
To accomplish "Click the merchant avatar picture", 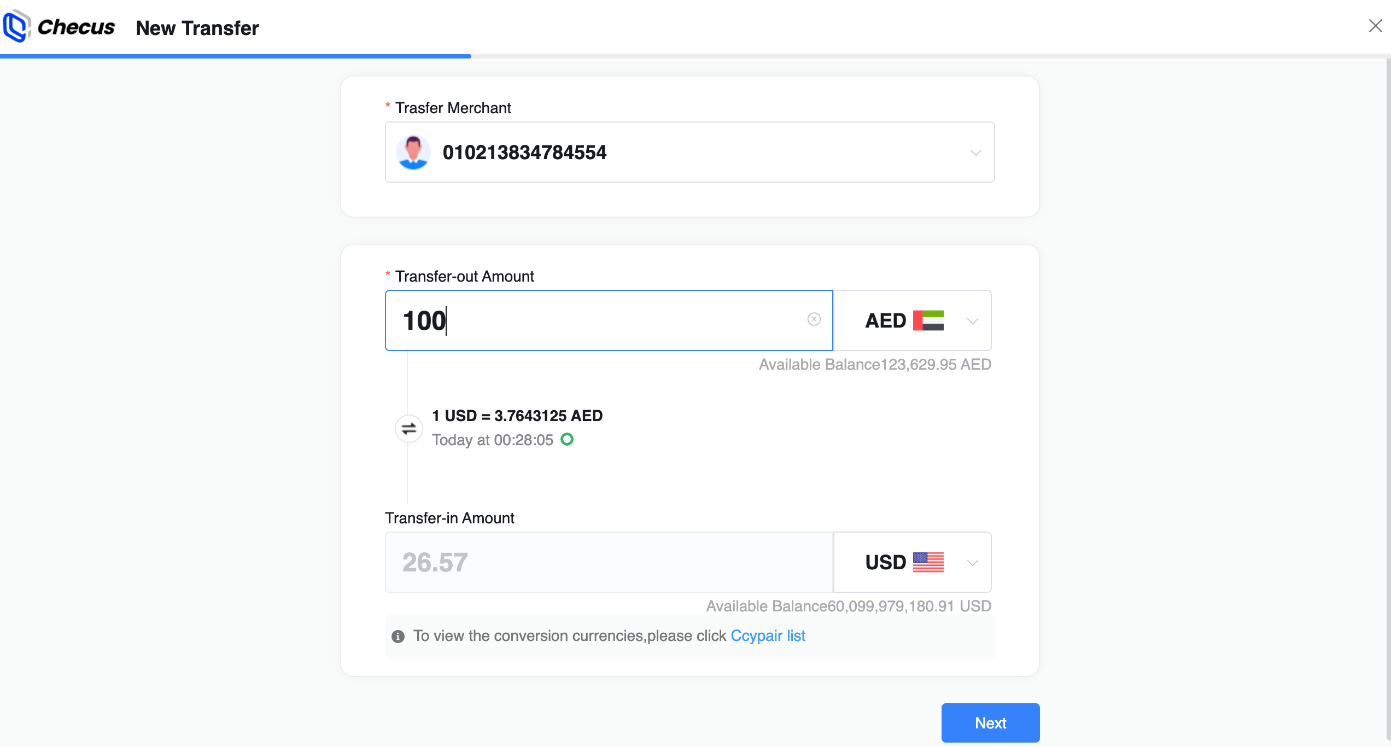I will coord(413,152).
